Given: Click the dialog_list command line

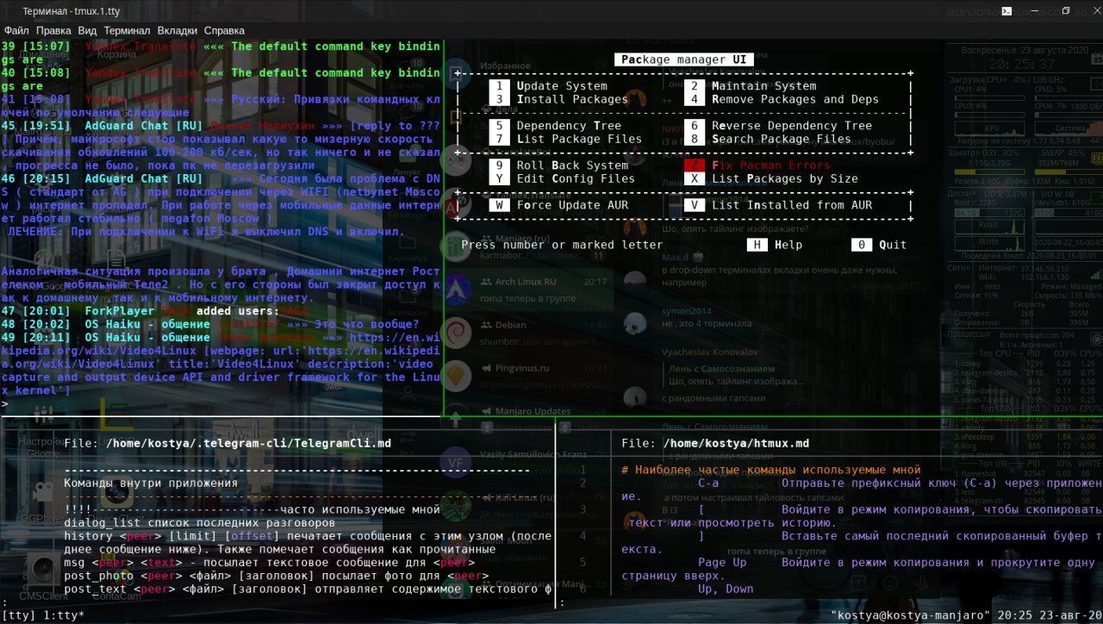Looking at the screenshot, I should (199, 523).
